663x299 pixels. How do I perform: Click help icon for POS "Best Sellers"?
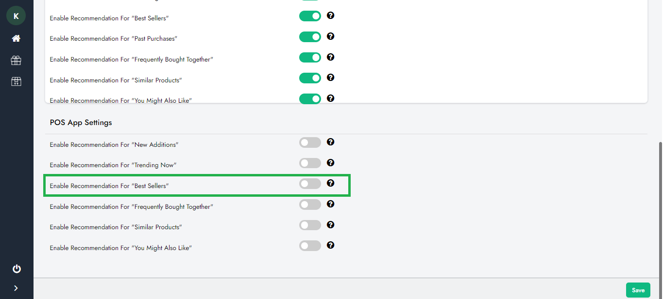coord(330,183)
